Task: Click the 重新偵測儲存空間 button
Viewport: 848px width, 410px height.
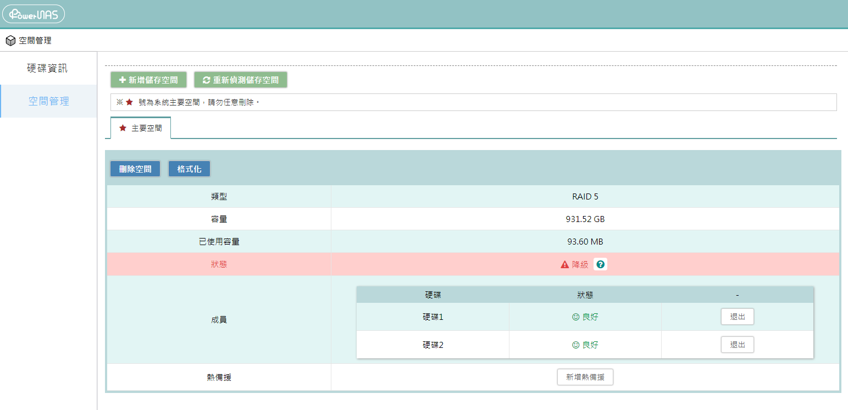Action: click(x=241, y=80)
